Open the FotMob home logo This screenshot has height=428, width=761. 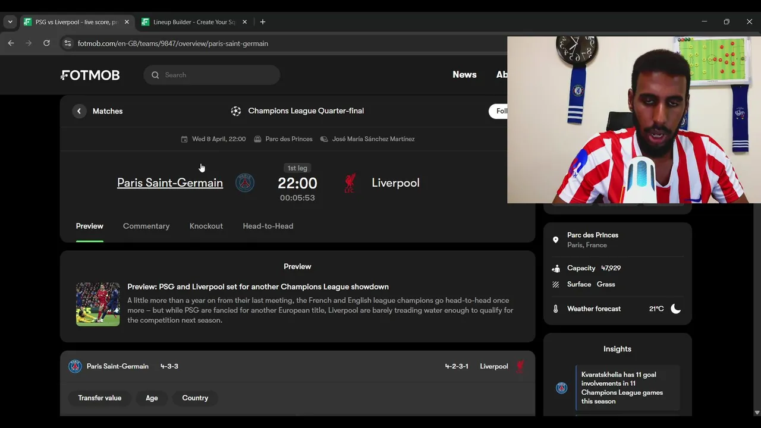pos(90,75)
